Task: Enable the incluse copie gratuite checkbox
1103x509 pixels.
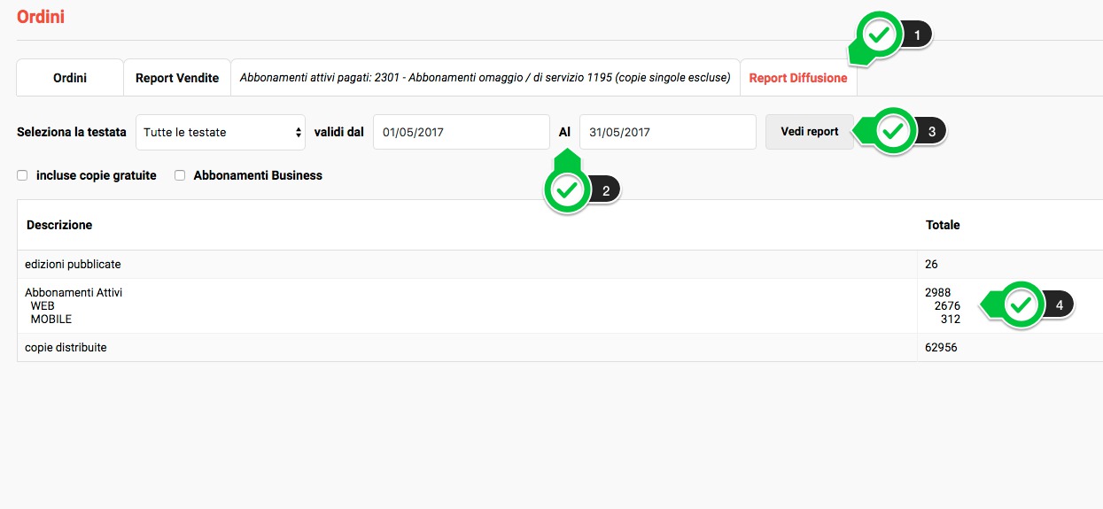Action: click(22, 175)
